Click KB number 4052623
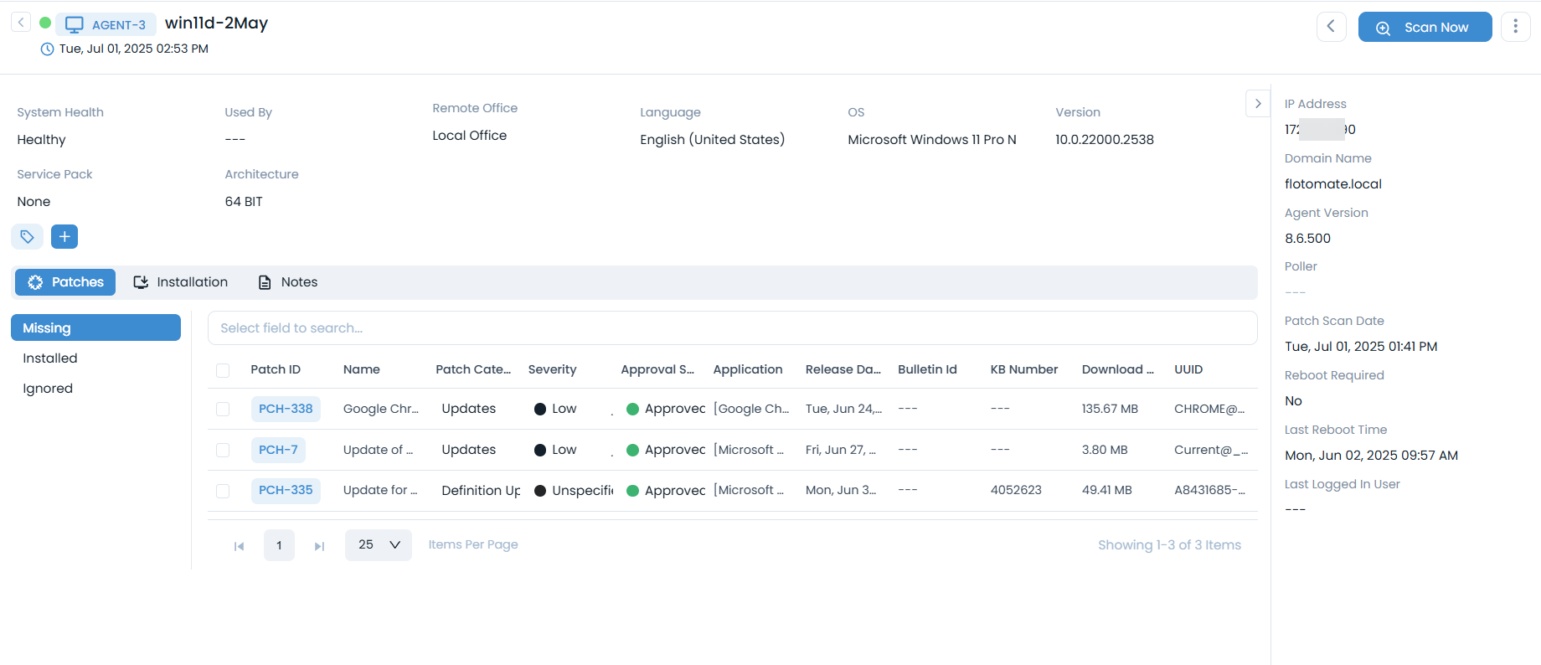The image size is (1541, 665). click(1016, 490)
